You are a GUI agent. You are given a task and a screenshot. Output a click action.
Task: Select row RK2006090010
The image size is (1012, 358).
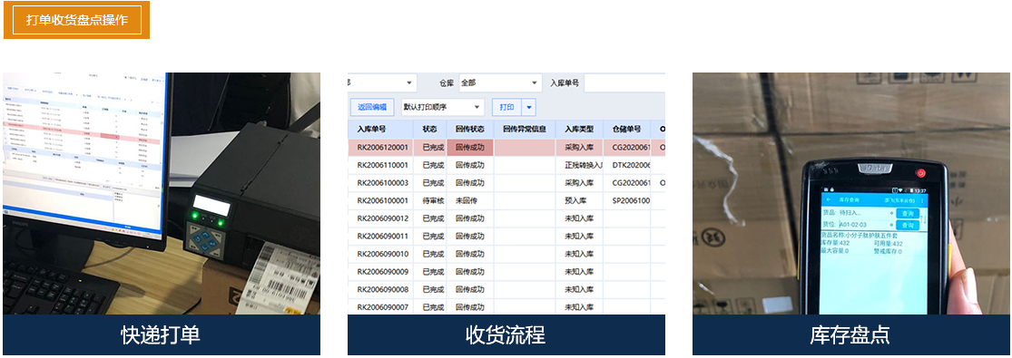click(x=506, y=254)
